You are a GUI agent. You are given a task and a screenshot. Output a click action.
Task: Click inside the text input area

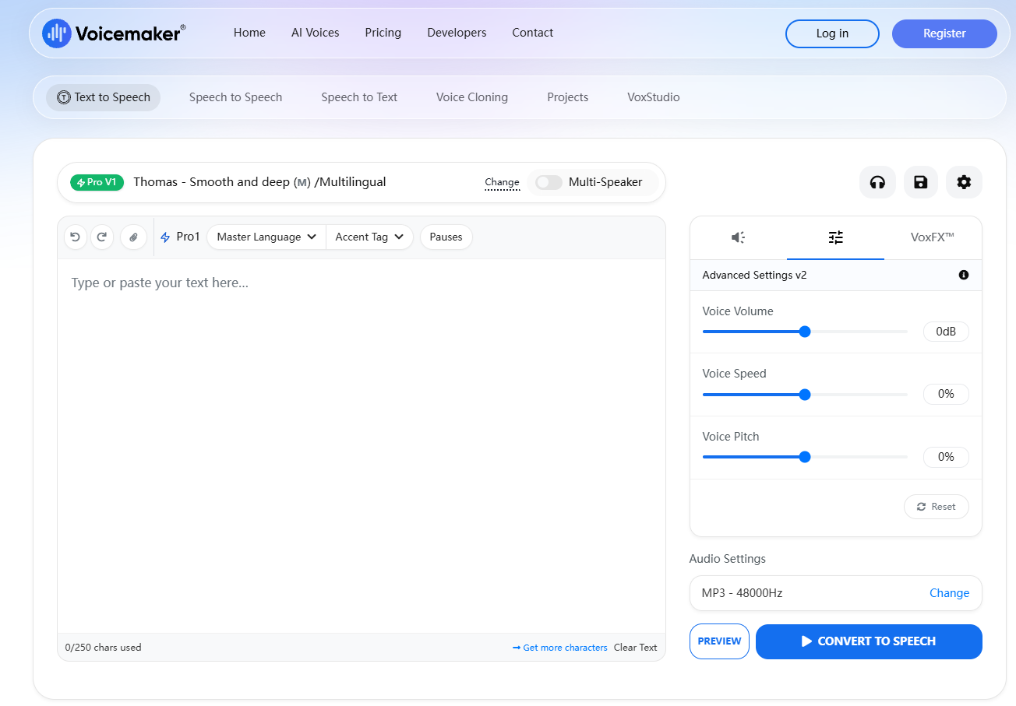[362, 445]
